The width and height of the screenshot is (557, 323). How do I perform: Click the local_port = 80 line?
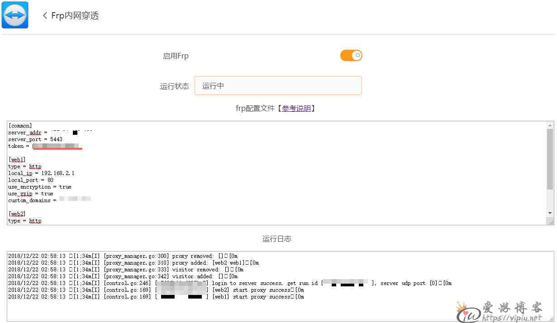[x=31, y=180]
